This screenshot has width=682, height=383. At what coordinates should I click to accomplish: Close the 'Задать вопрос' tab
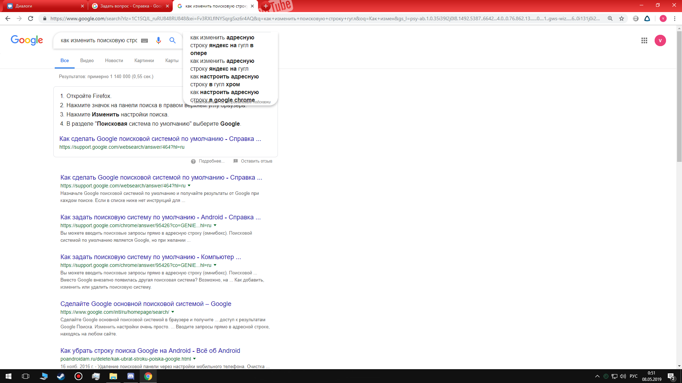click(167, 6)
